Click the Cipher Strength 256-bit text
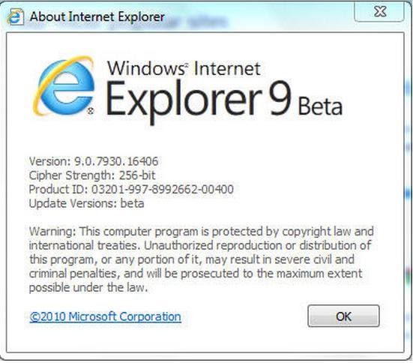Viewport: 413px width, 363px height. pyautogui.click(x=92, y=175)
